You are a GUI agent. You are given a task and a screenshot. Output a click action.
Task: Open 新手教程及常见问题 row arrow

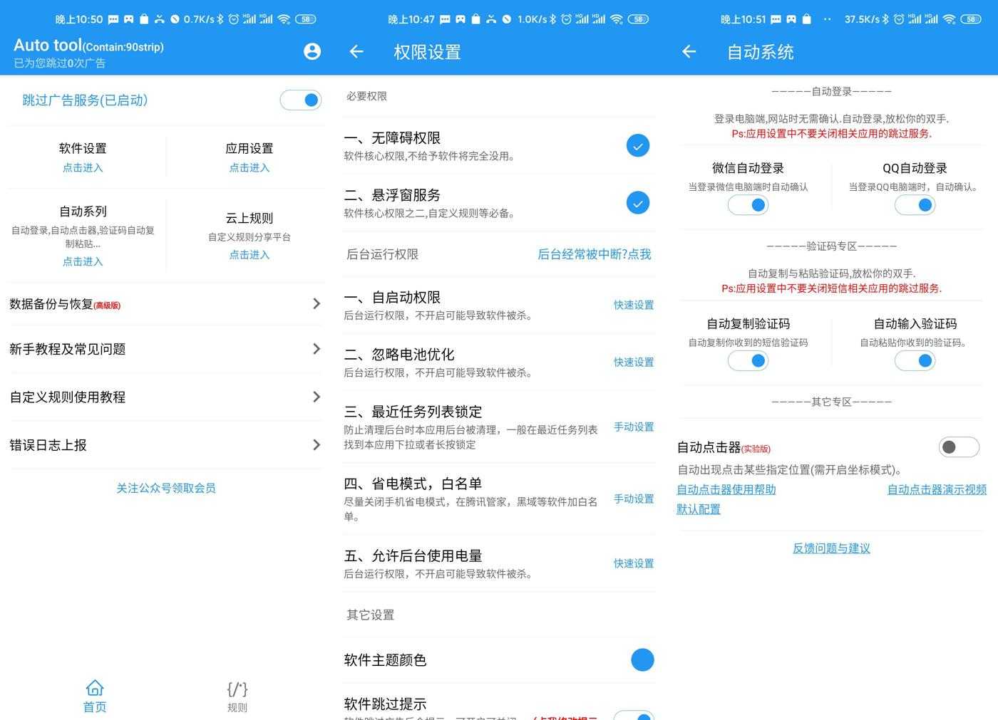(317, 349)
